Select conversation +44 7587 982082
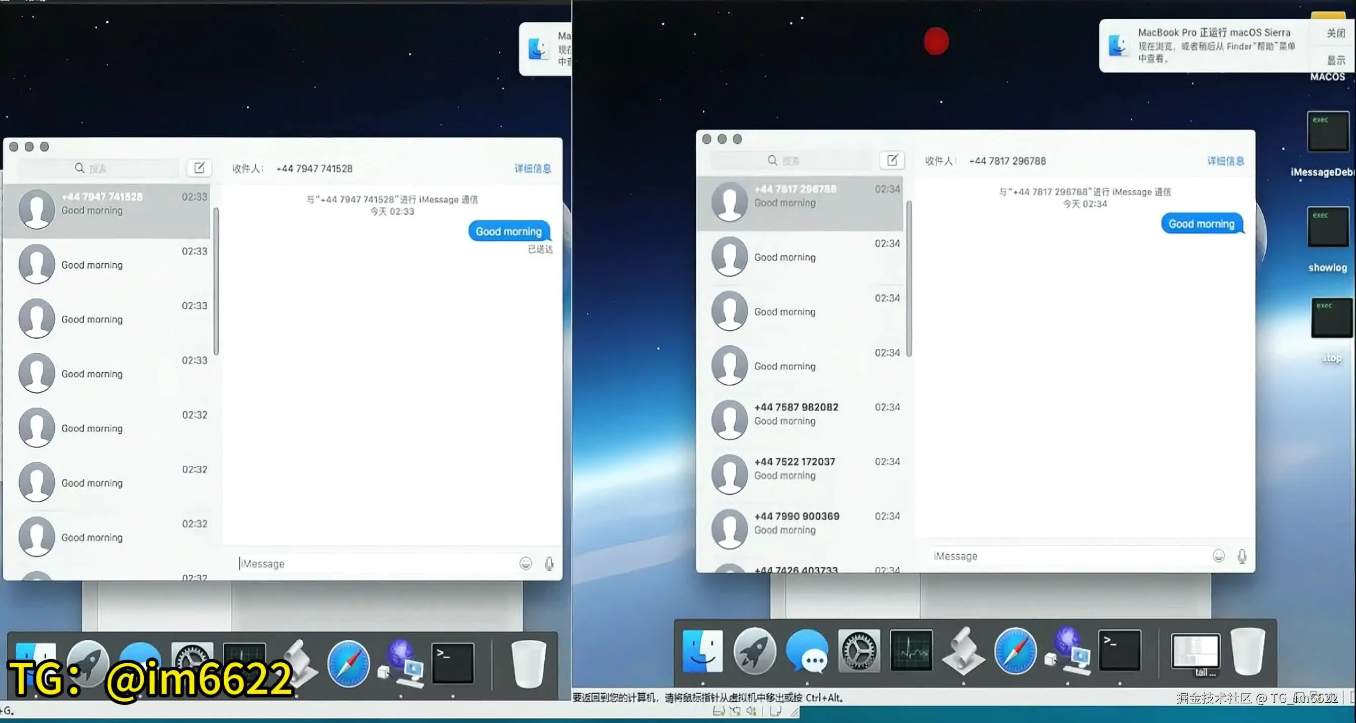Image resolution: width=1356 pixels, height=723 pixels. [800, 420]
